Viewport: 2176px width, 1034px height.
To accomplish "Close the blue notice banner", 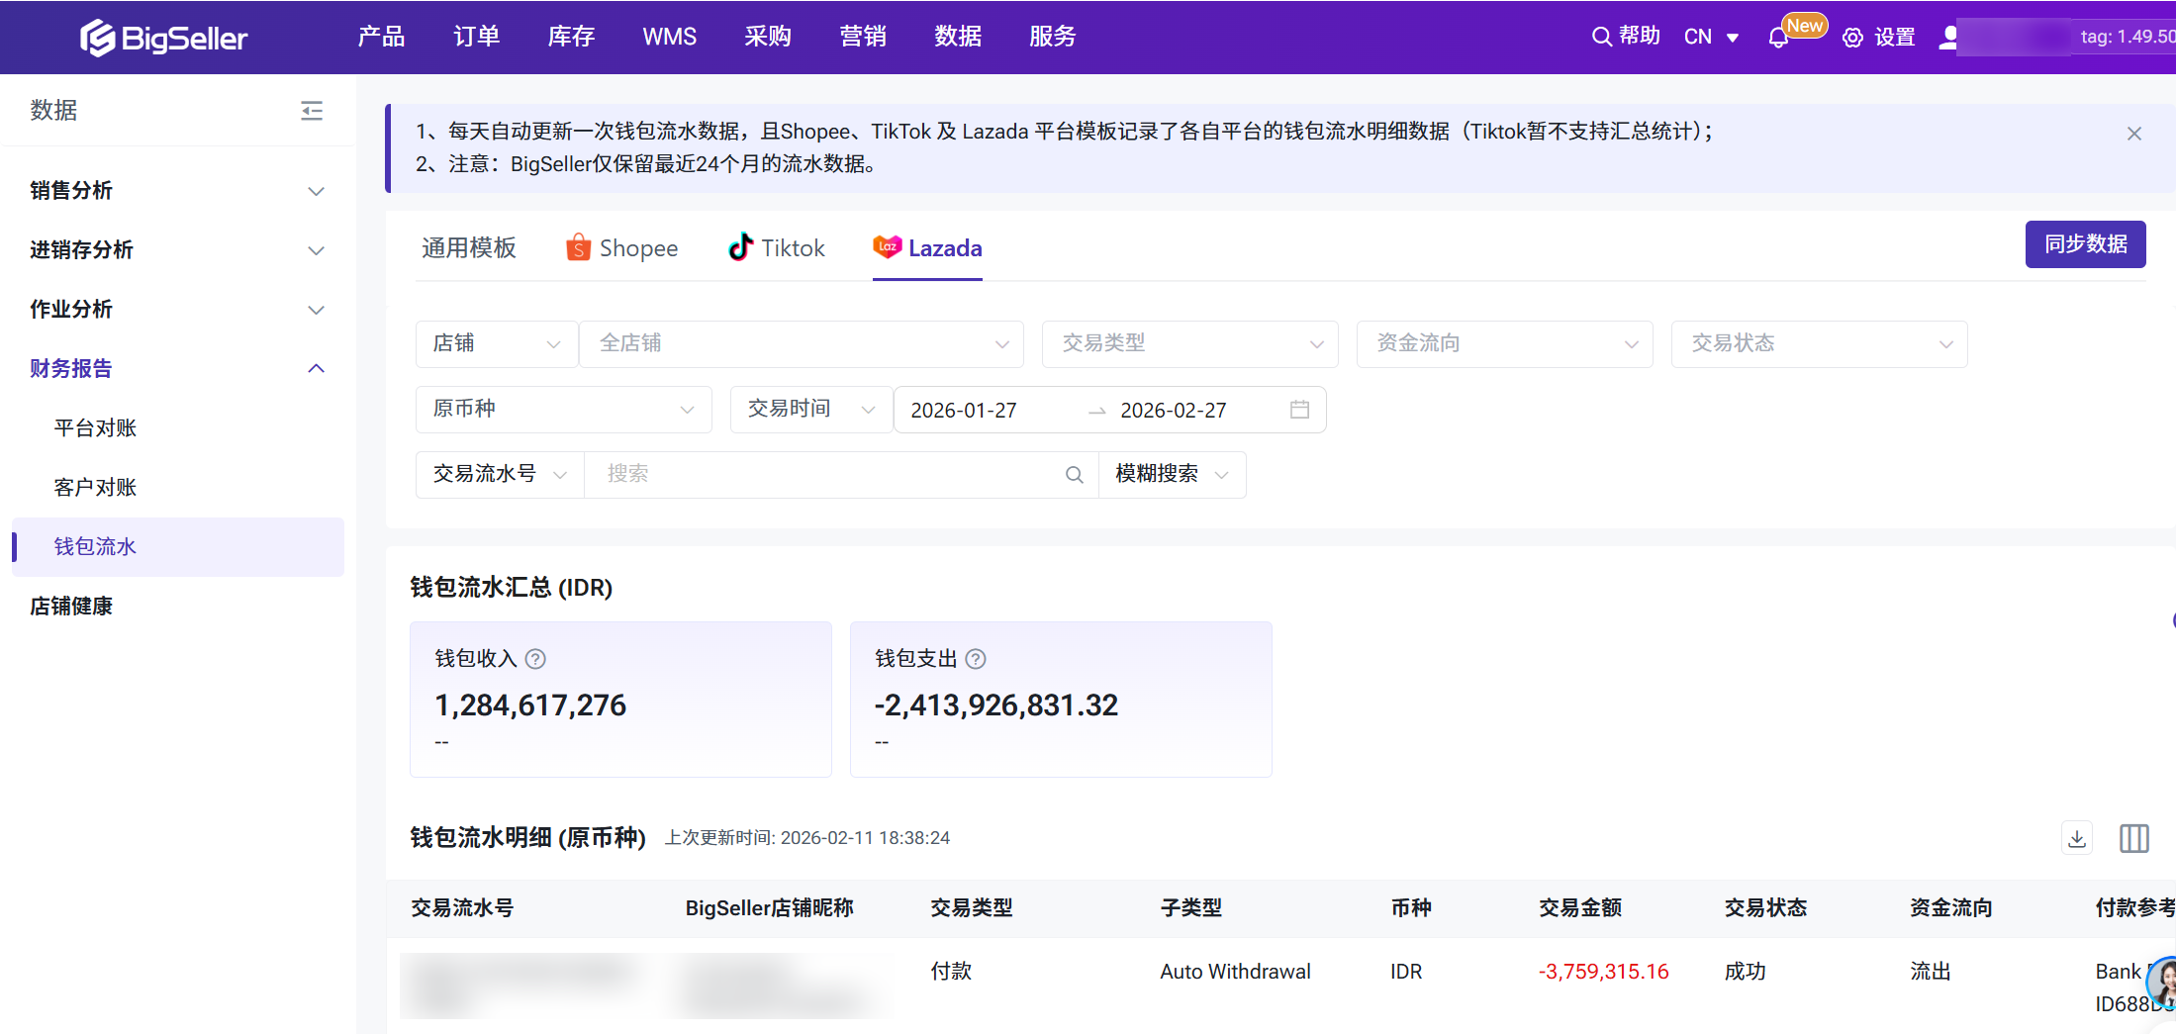I will click(x=2133, y=134).
